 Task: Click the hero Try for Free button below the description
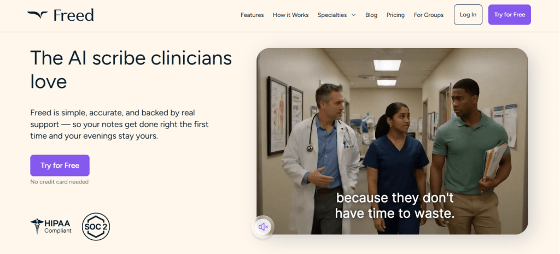coord(60,166)
